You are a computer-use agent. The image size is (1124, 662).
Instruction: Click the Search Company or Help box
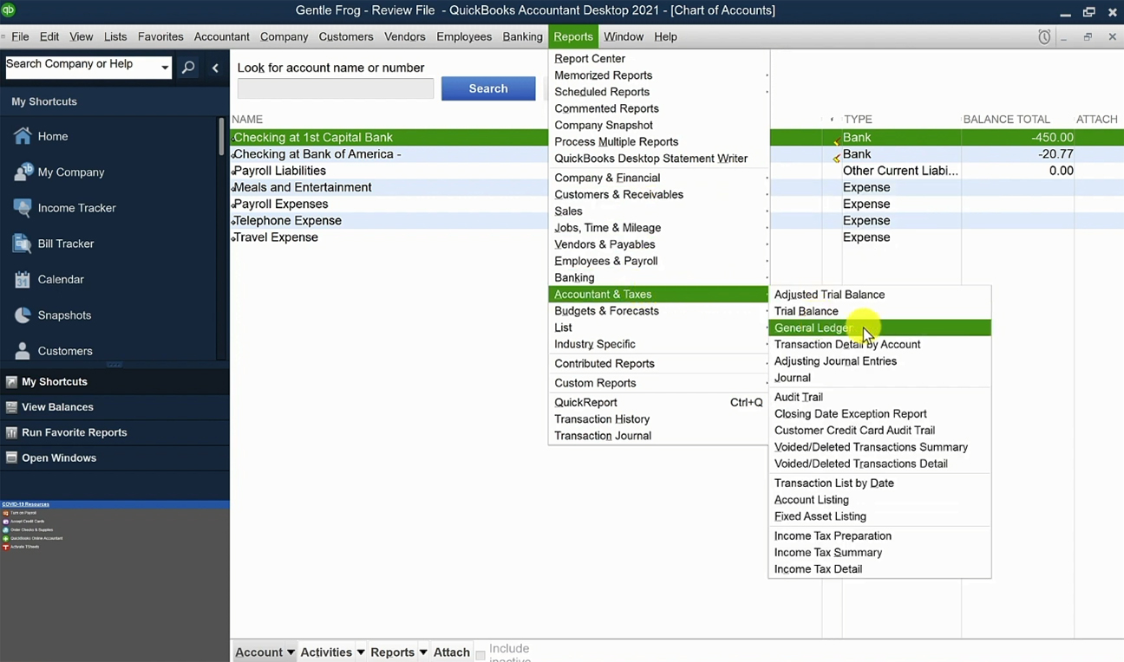tap(81, 68)
